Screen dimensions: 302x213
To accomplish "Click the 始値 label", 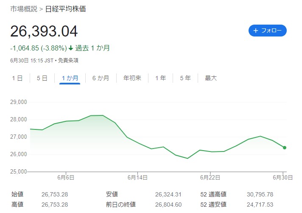I will tap(17, 194).
